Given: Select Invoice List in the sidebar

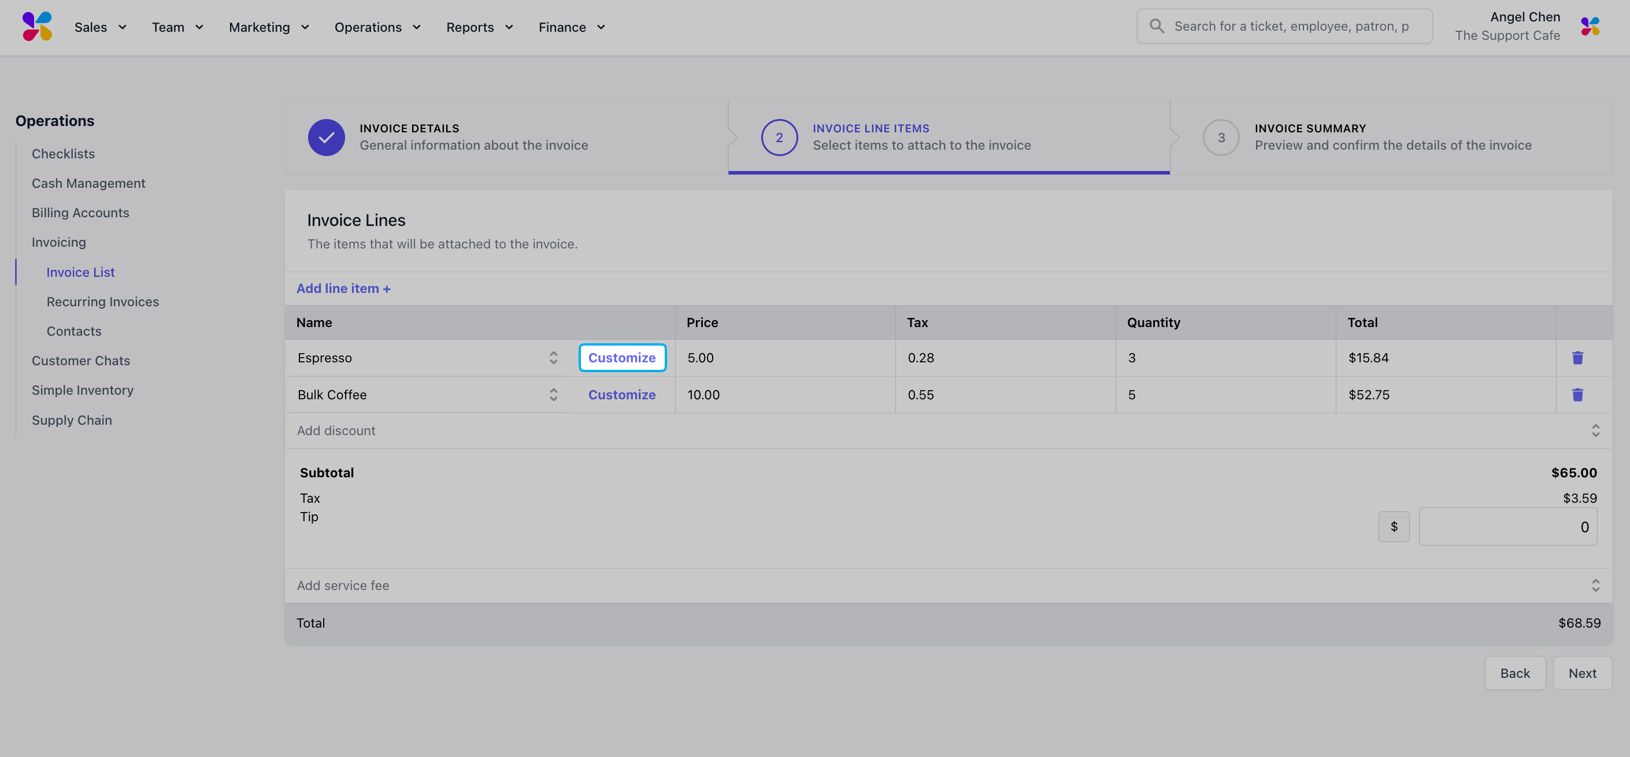Looking at the screenshot, I should point(80,272).
